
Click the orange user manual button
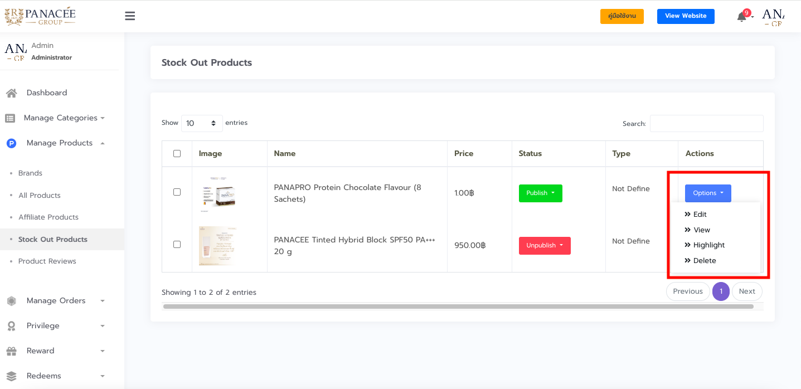pos(622,16)
